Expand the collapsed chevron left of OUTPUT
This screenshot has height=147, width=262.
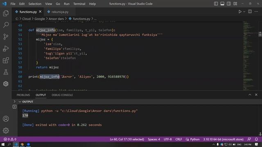[x=15, y=102]
